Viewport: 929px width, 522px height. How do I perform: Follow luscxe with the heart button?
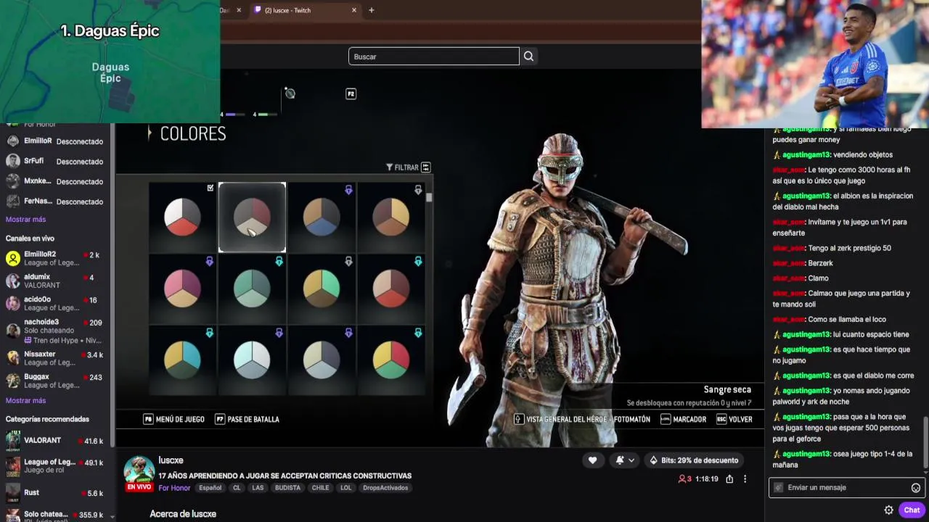592,460
